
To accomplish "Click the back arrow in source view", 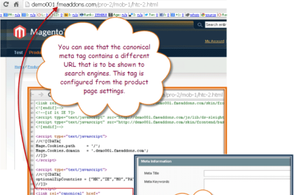I will tap(32, 95).
